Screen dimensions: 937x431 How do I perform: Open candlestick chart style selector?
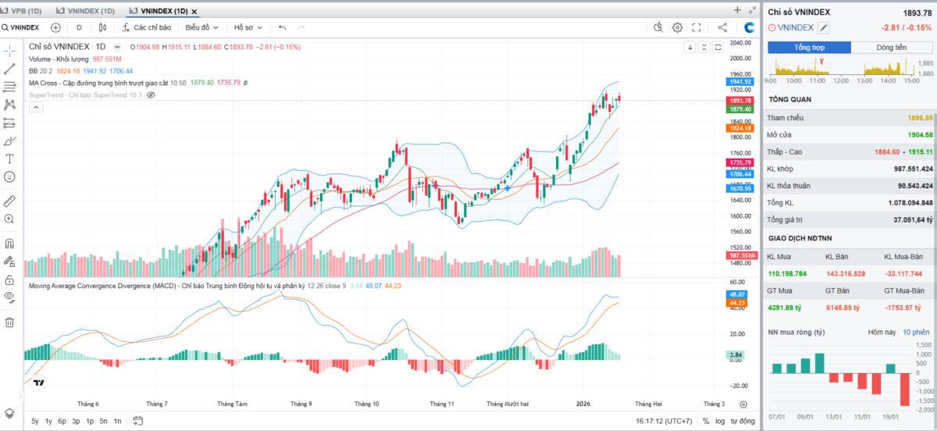pos(102,27)
